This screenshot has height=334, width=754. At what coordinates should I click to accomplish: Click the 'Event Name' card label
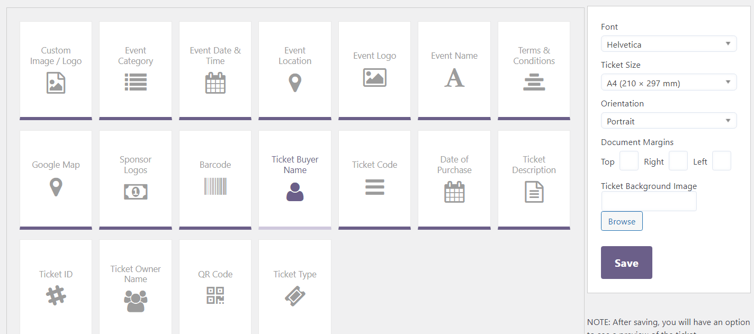tap(454, 56)
